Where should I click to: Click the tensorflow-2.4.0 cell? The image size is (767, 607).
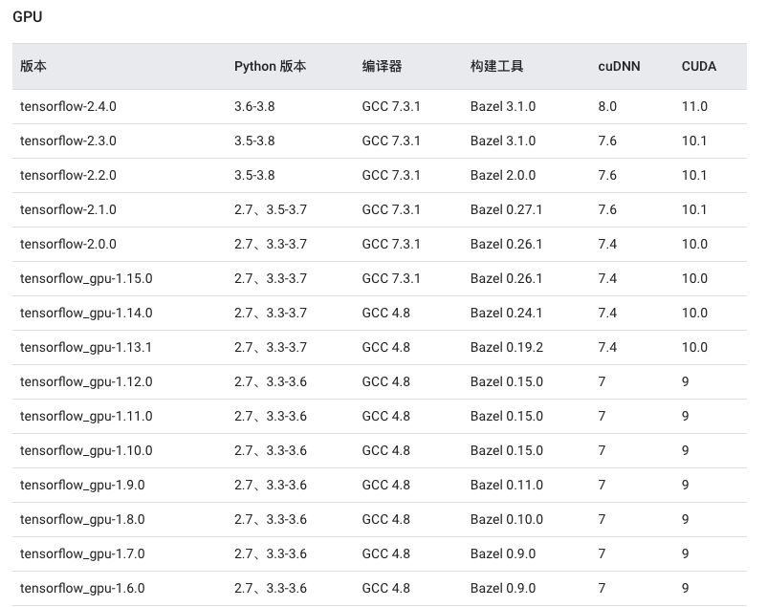pos(68,106)
